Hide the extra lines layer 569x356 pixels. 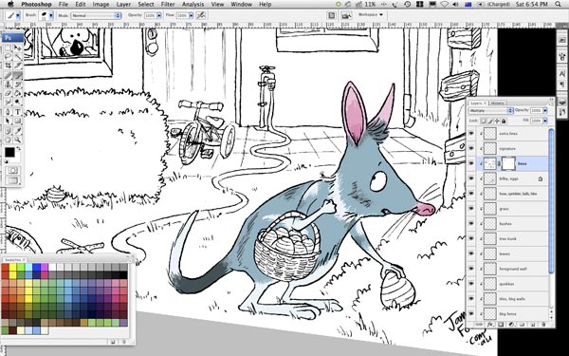coord(471,133)
